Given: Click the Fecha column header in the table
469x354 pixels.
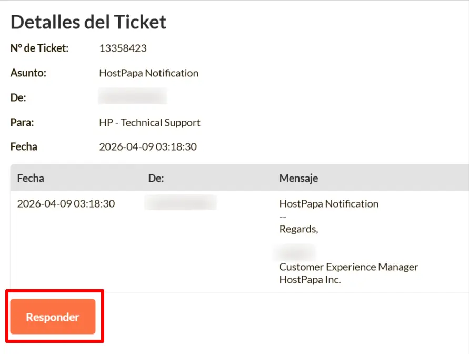Looking at the screenshot, I should 31,178.
